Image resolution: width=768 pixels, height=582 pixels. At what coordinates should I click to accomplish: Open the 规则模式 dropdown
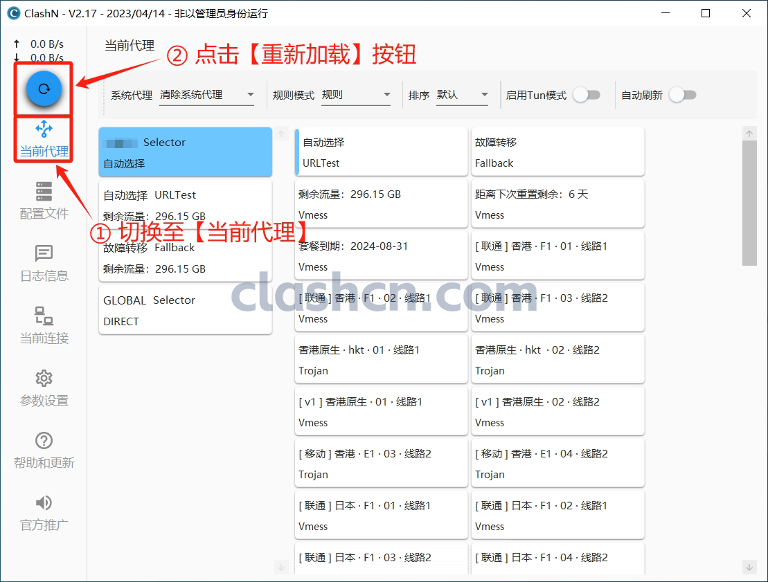(x=356, y=95)
